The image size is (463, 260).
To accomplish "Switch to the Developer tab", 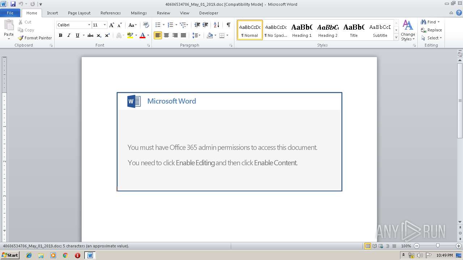I will click(209, 13).
